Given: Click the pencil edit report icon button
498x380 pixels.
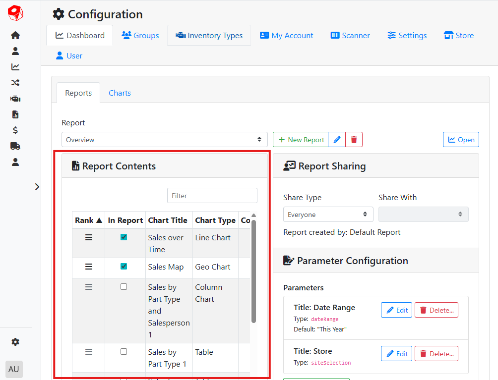Looking at the screenshot, I should click(337, 140).
